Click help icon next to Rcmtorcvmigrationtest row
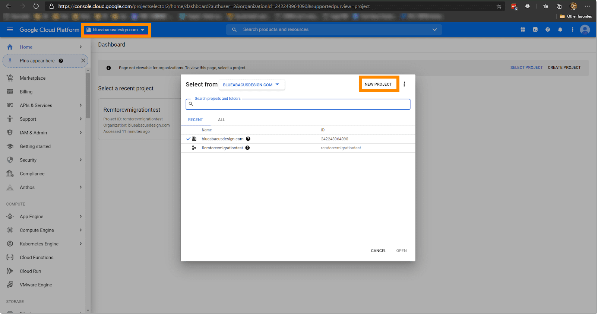 247,148
